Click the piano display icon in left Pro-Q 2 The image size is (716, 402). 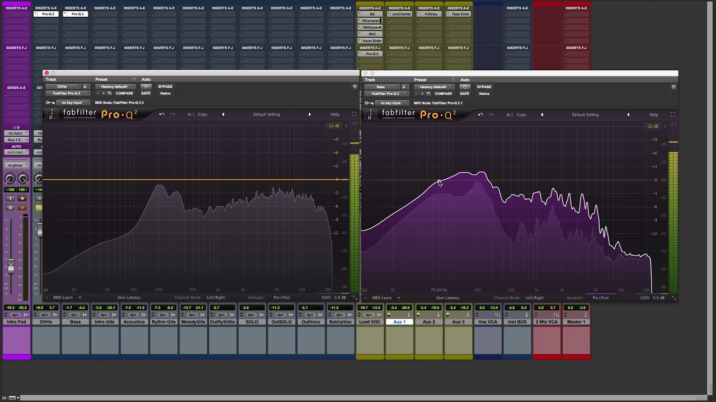pos(46,290)
